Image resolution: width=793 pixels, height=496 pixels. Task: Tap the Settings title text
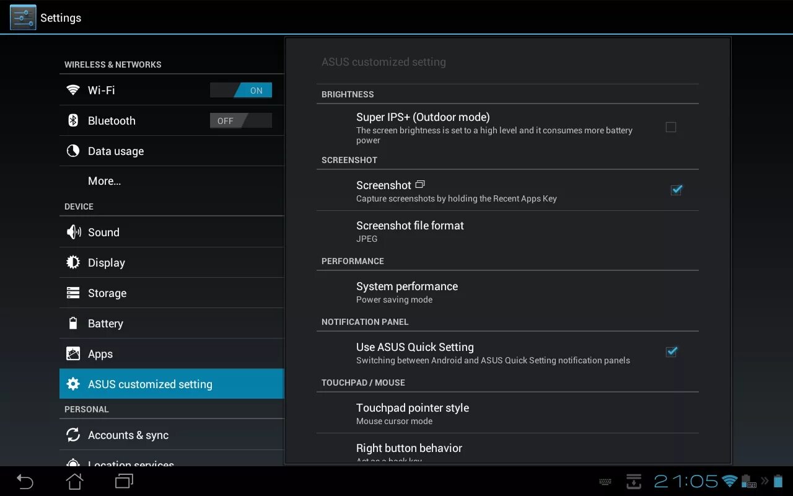click(61, 18)
